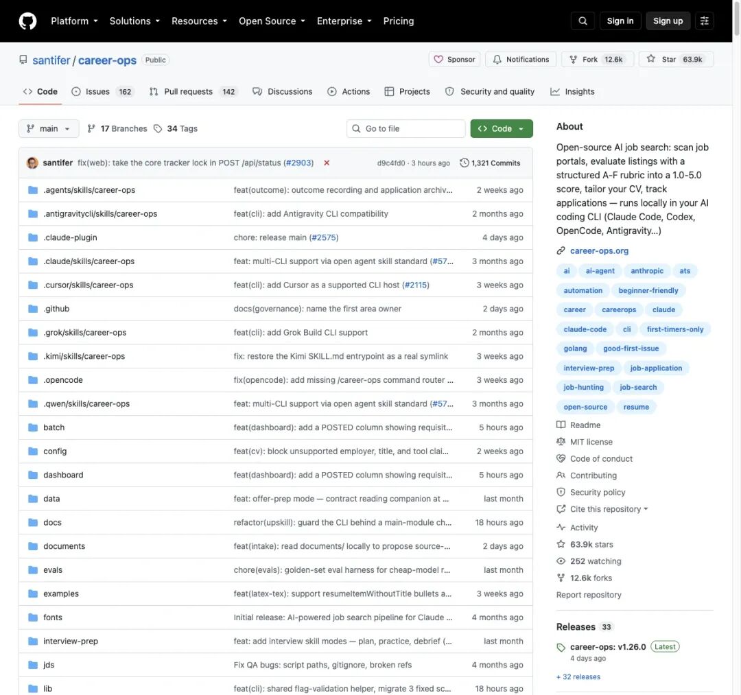
Task: View 63.9k stars link in sidebar
Action: pyautogui.click(x=585, y=544)
